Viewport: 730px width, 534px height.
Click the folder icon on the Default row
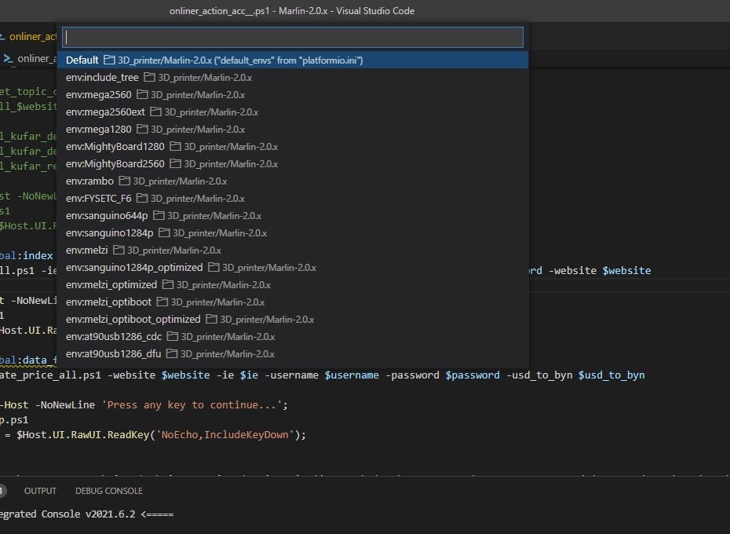pyautogui.click(x=109, y=60)
